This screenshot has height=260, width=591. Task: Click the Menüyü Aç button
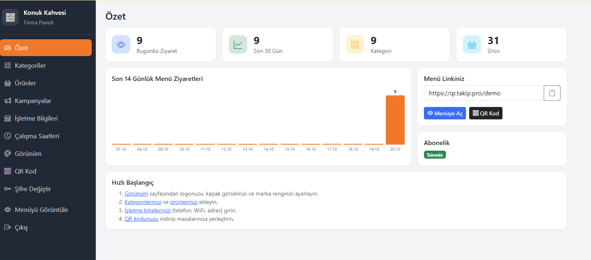[445, 113]
